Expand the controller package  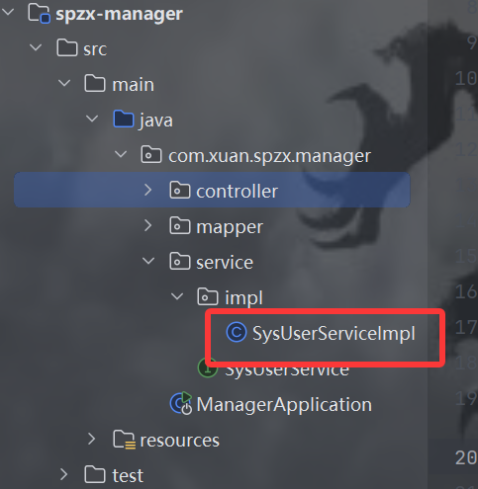coord(148,190)
